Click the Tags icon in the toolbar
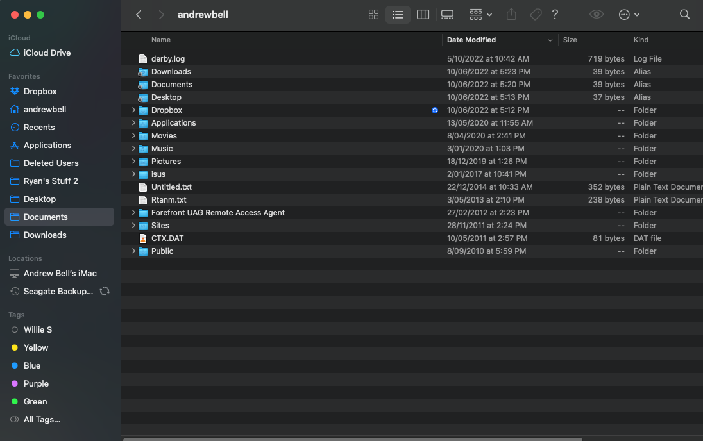703x441 pixels. click(x=536, y=14)
